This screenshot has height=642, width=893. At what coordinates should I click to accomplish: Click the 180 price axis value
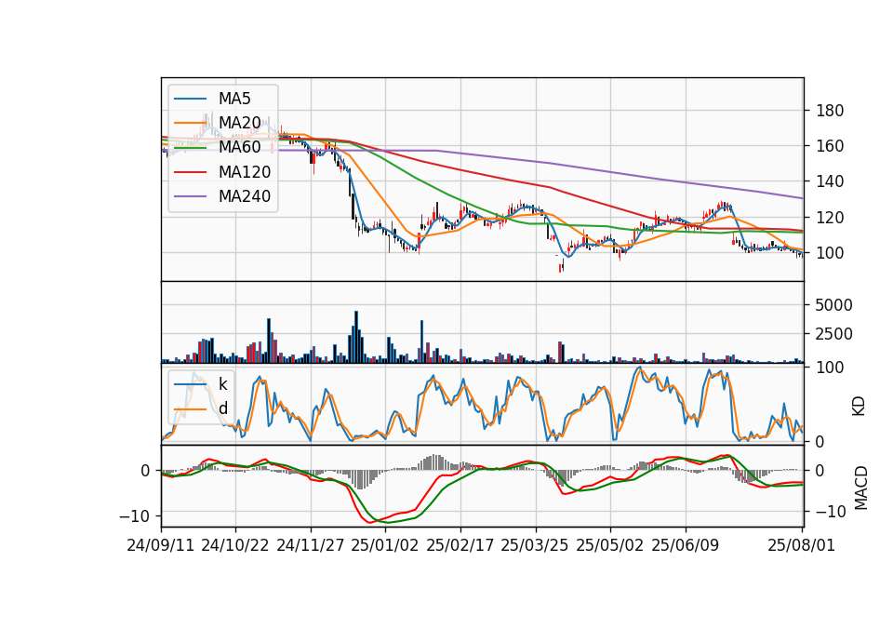click(x=830, y=111)
